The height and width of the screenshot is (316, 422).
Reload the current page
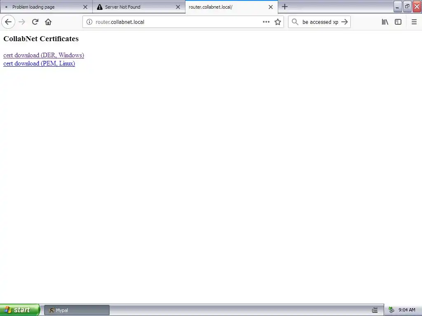(x=35, y=22)
